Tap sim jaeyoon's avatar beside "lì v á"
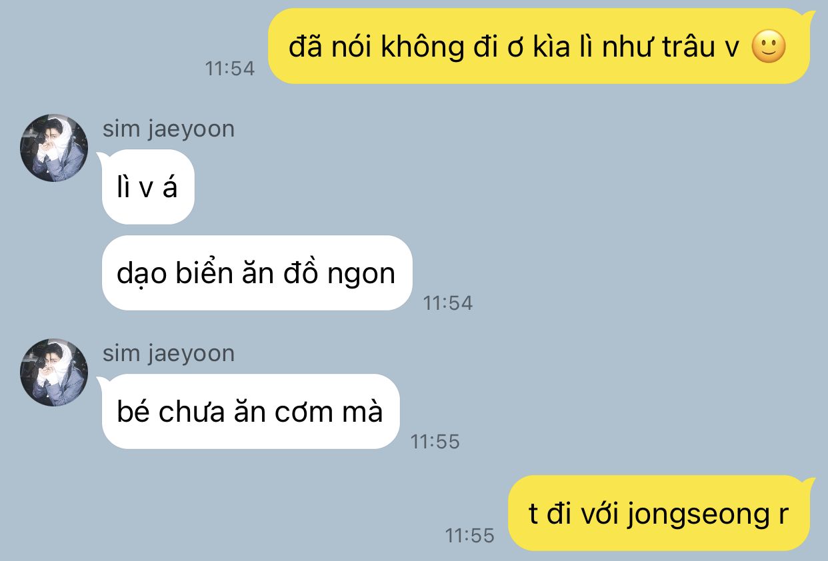This screenshot has height=561, width=828. pyautogui.click(x=54, y=148)
